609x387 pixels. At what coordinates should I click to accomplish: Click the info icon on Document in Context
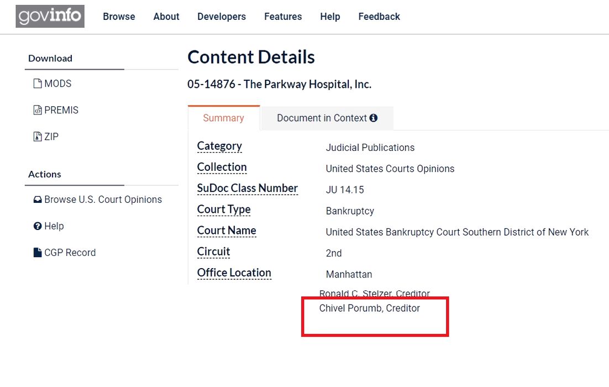pos(374,118)
